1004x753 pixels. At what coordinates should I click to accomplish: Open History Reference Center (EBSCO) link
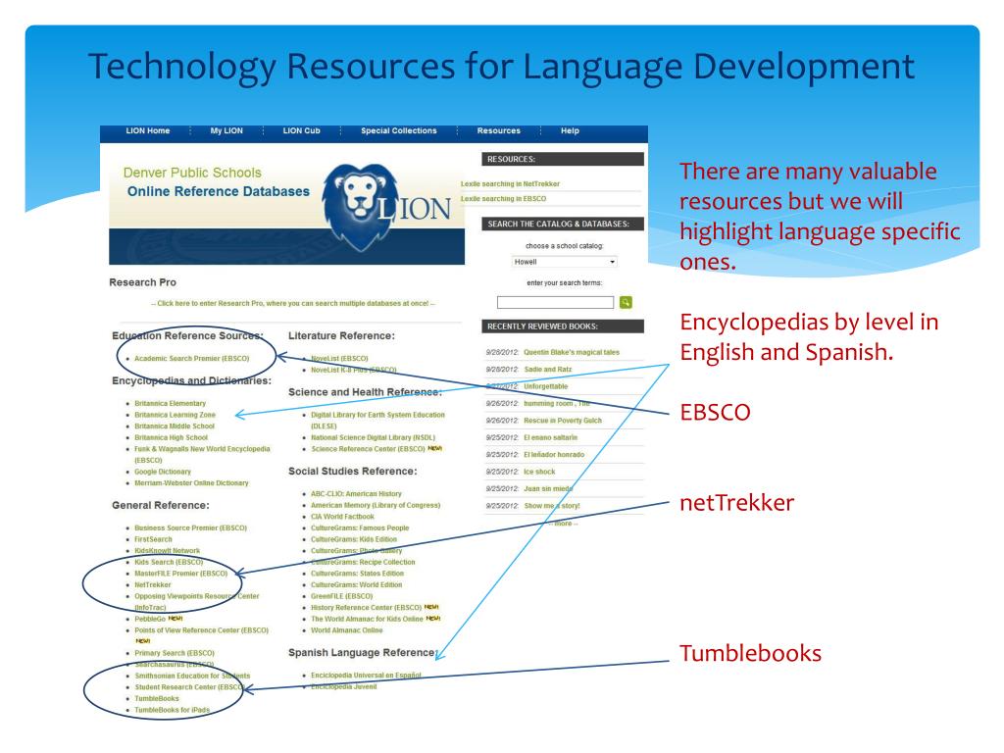(367, 608)
